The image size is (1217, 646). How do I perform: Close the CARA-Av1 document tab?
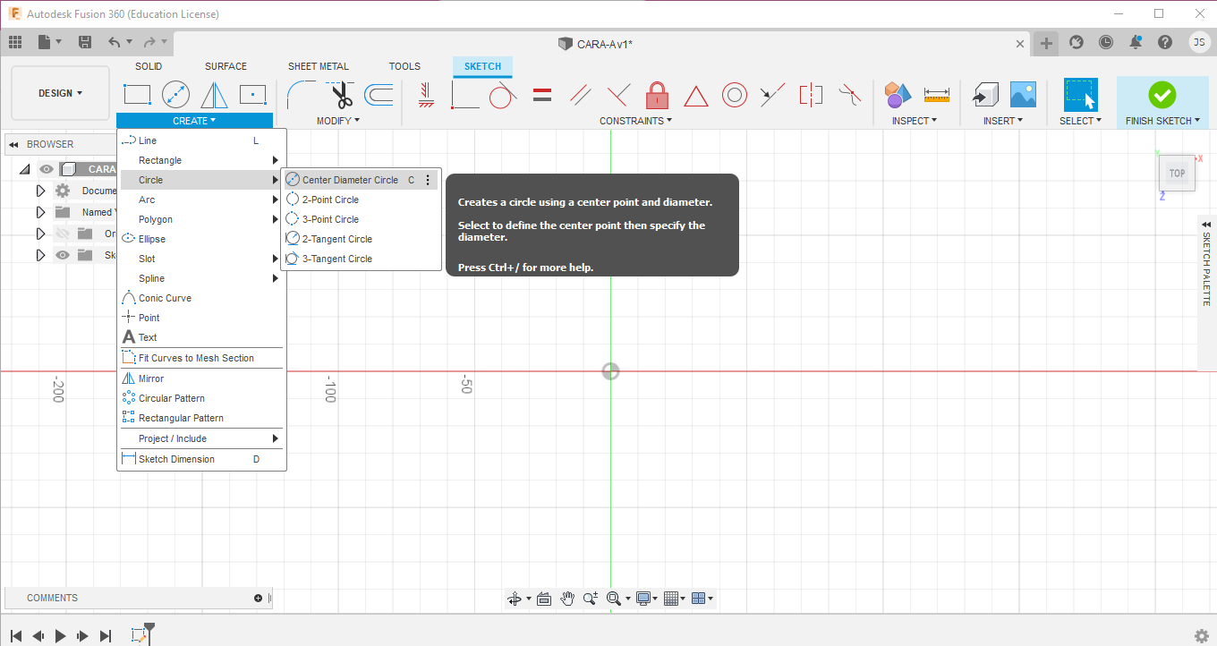[1020, 44]
